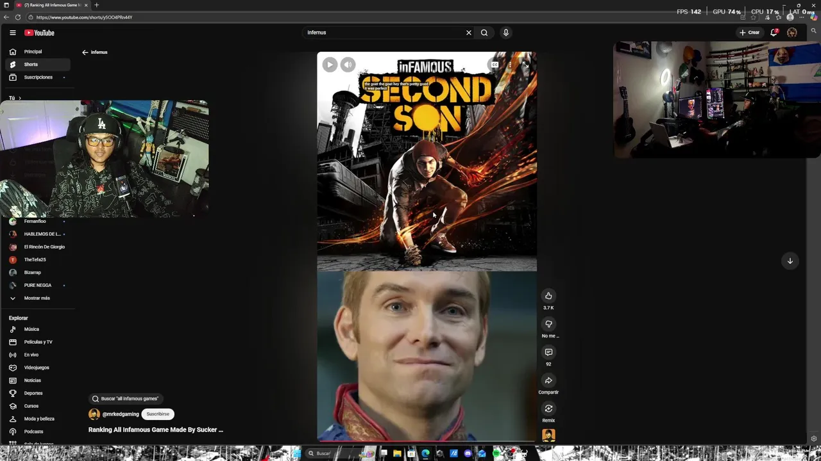Skip to next Short with down arrow

[x=790, y=261]
